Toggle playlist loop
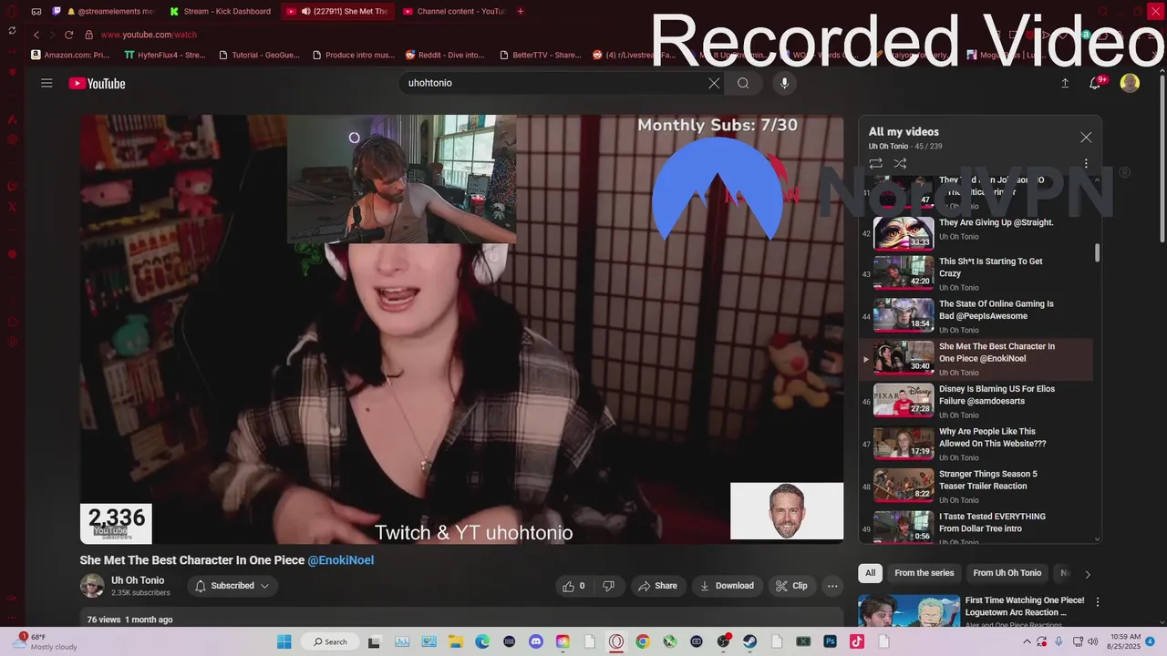This screenshot has height=656, width=1167. pos(875,163)
